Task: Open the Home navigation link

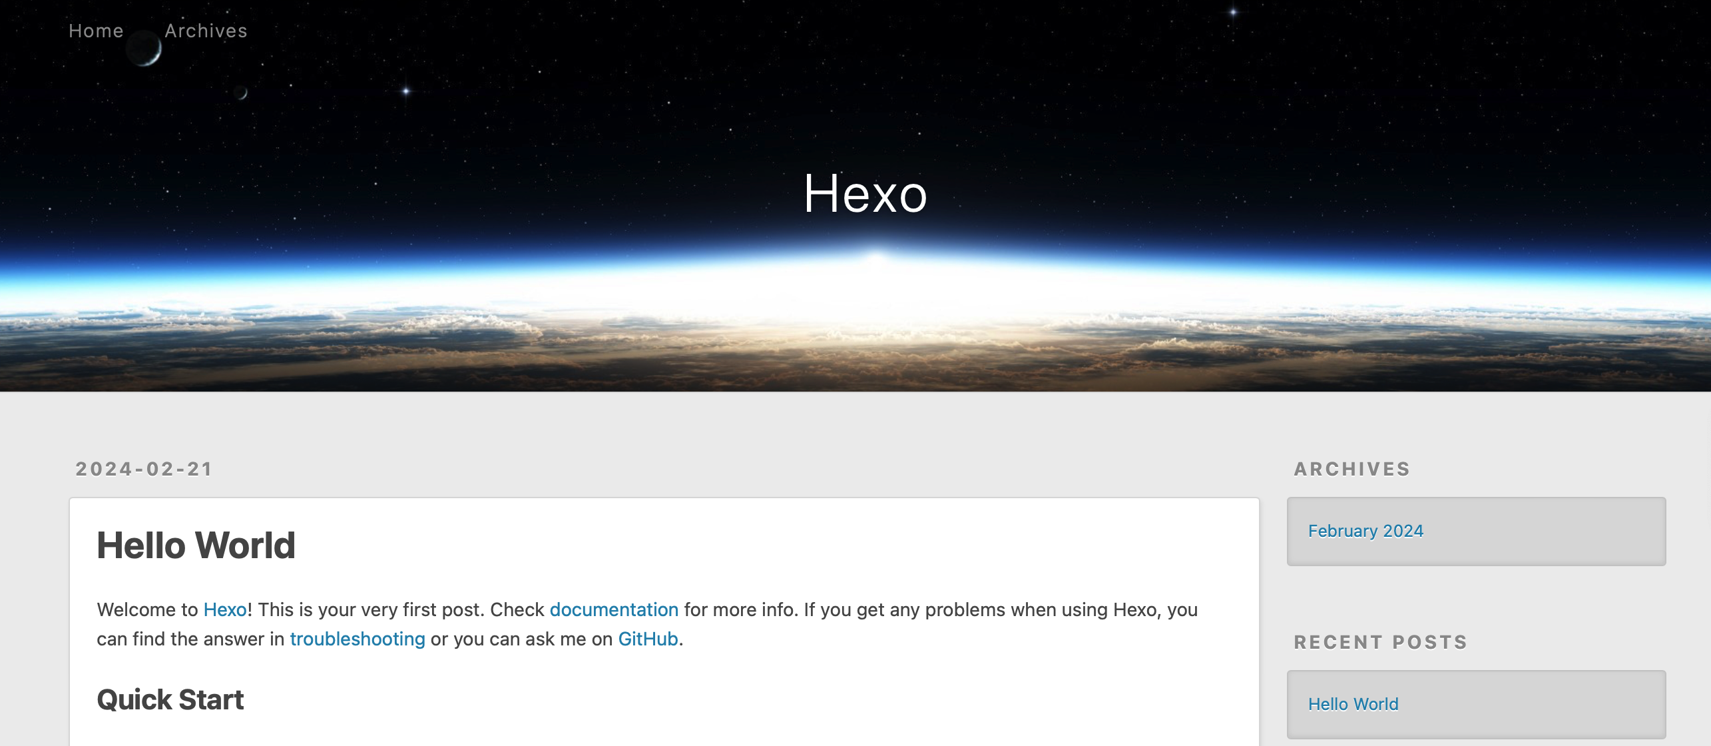Action: tap(96, 31)
